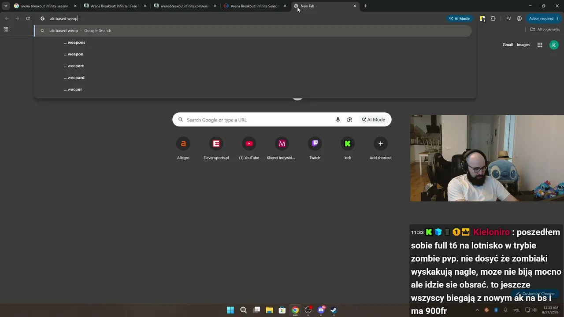This screenshot has height=317, width=564.
Task: Open the Chrome profile icon
Action: (x=519, y=18)
